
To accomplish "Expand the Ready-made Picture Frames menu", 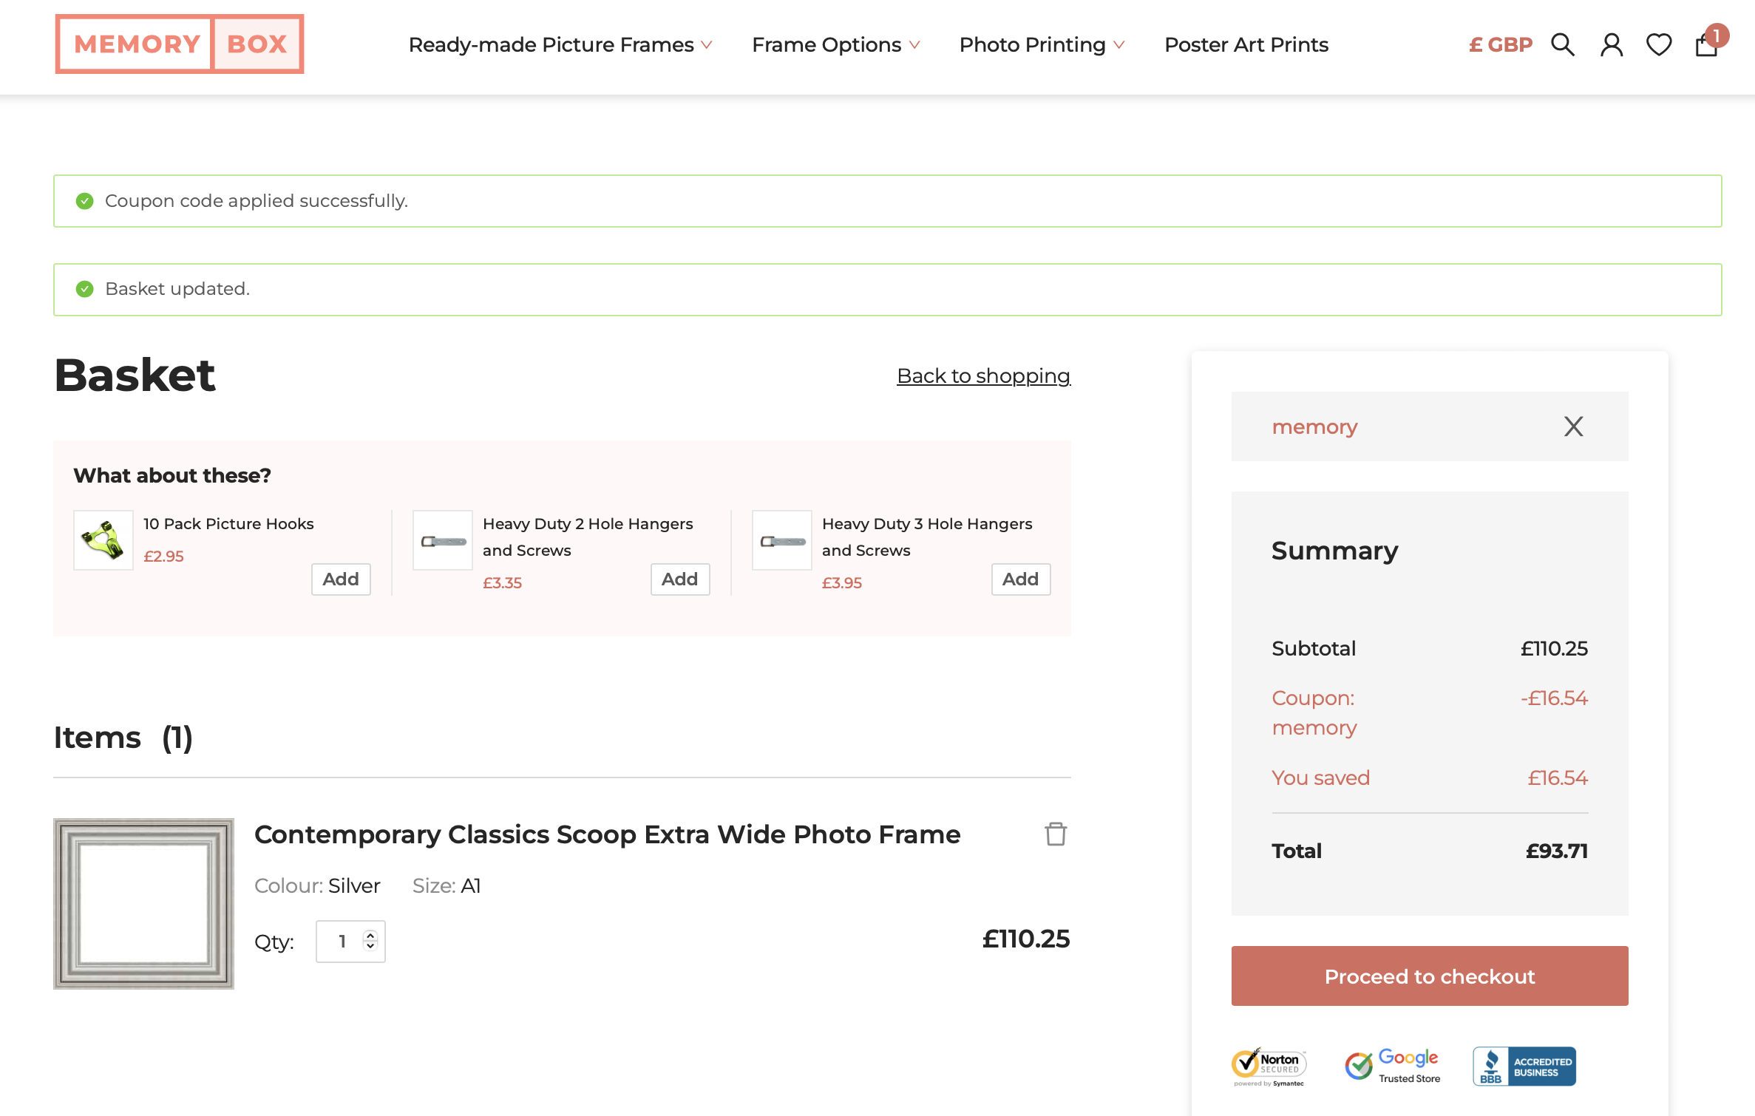I will pos(560,45).
